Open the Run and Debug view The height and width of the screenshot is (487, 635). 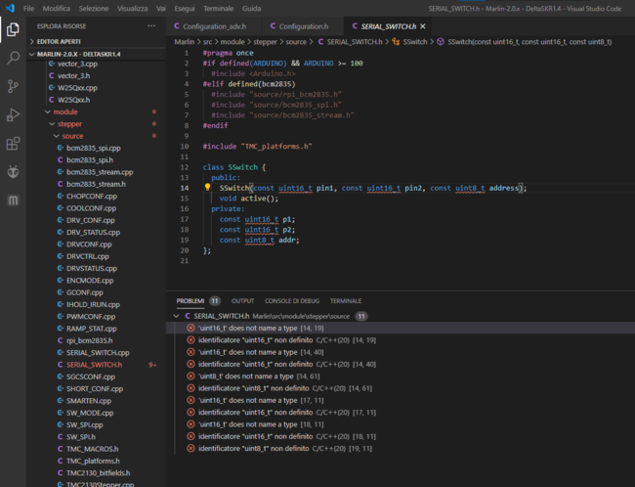pos(13,115)
